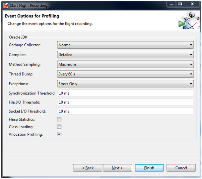Minimize the Start Flight Recording dialog
This screenshot has width=202, height=179.
tap(171, 5)
